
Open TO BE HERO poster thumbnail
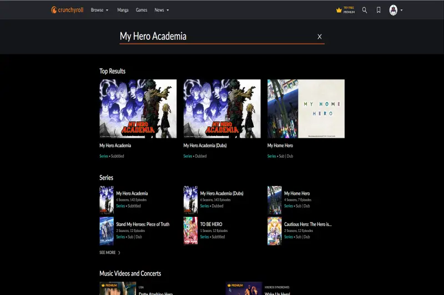(x=190, y=231)
